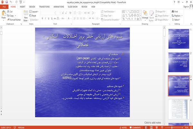Toggle text Shadow formatting
The width and height of the screenshot is (193, 129).
coord(52,18)
